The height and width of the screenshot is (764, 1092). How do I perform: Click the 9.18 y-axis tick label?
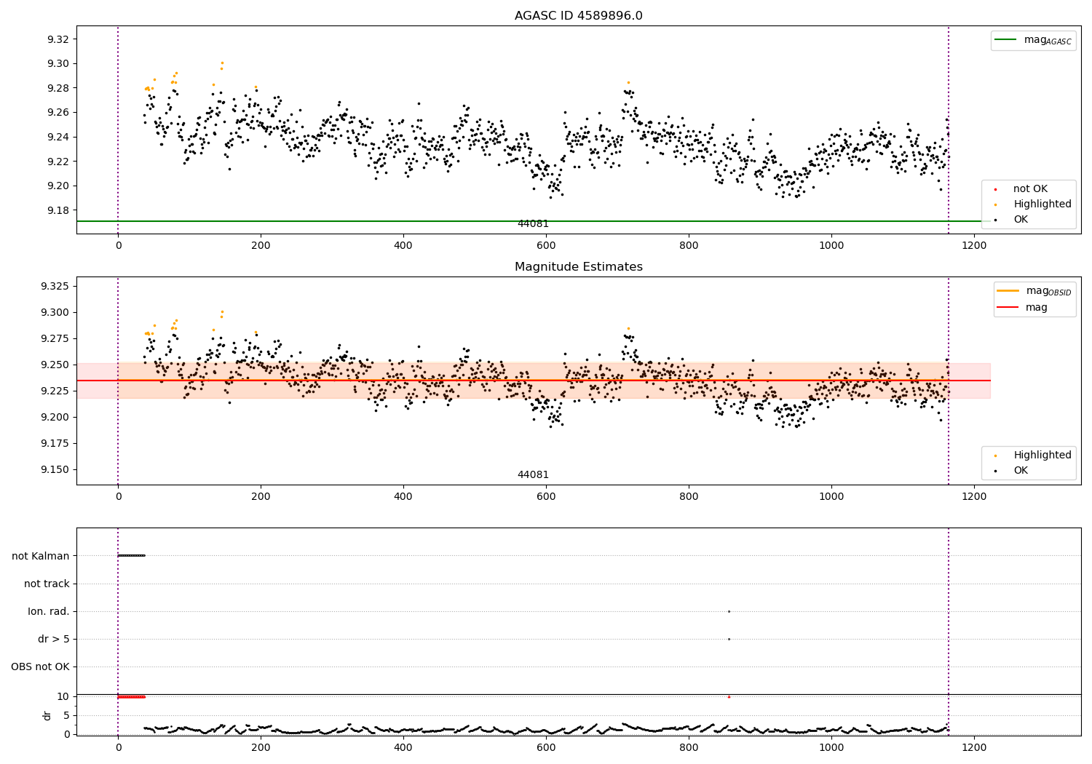(x=57, y=210)
